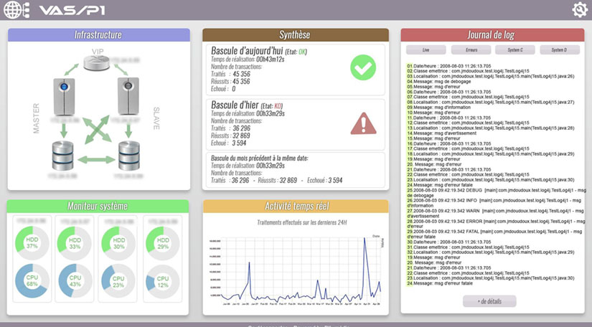Select the database under MASTER server
The width and height of the screenshot is (592, 327).
(62, 156)
